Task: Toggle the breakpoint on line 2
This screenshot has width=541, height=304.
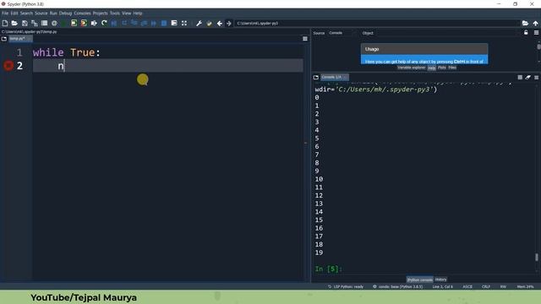Action: [8, 66]
